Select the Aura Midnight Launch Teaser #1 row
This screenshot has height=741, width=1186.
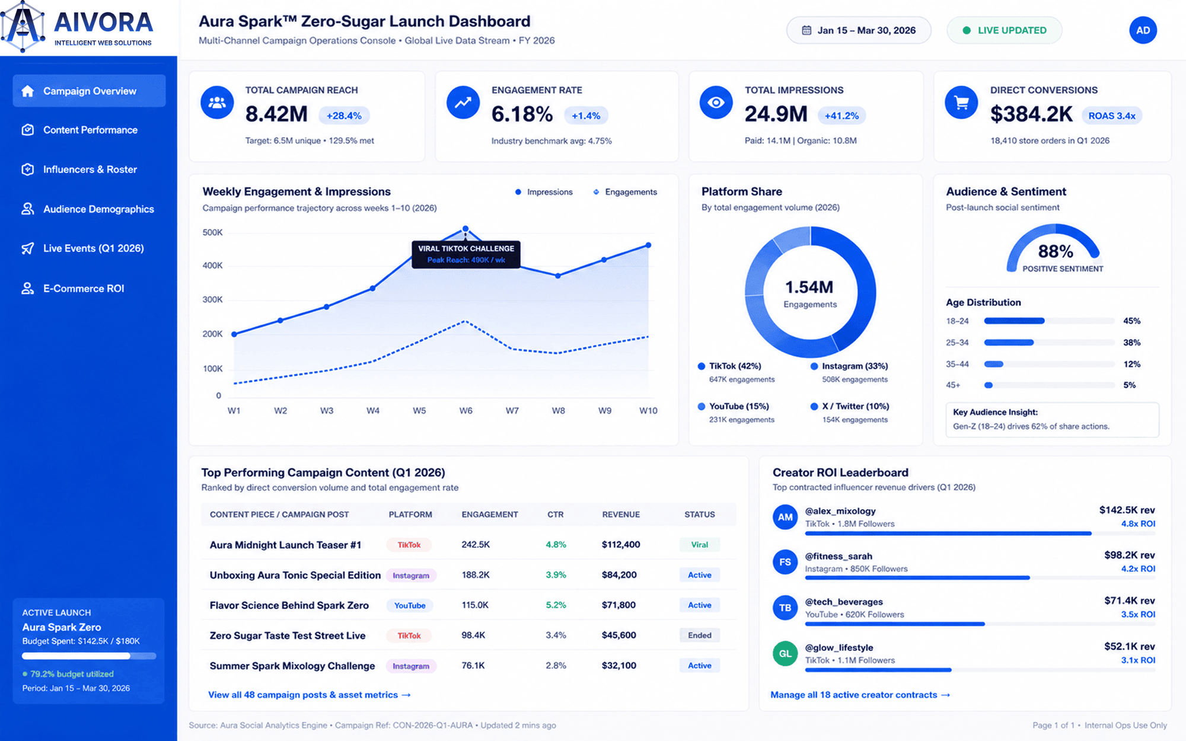(468, 545)
